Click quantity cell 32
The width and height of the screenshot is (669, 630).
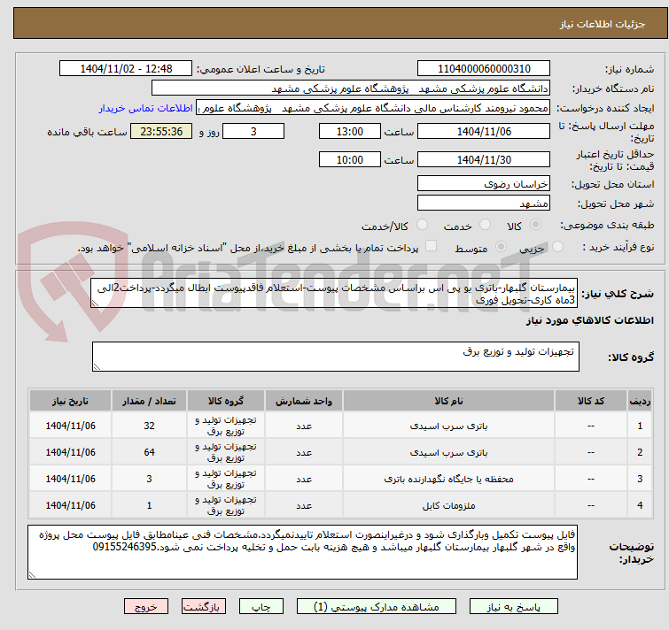click(x=149, y=426)
